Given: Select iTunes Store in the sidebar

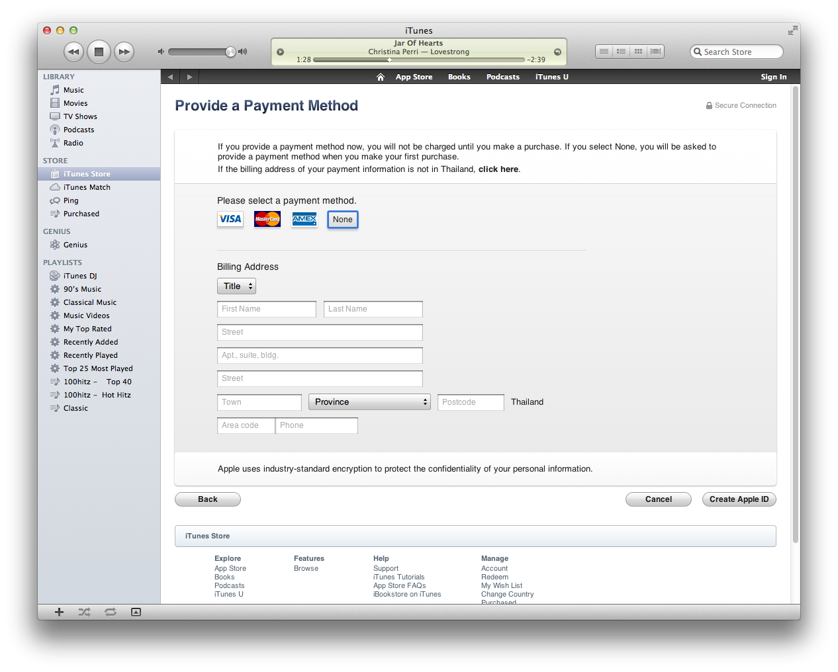Looking at the screenshot, I should coord(99,174).
